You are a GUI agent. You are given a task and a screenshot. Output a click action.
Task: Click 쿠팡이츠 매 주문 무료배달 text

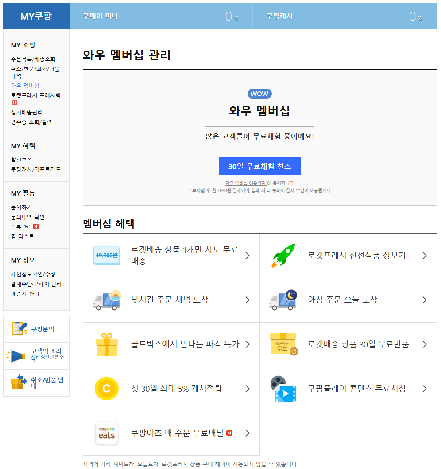[177, 433]
